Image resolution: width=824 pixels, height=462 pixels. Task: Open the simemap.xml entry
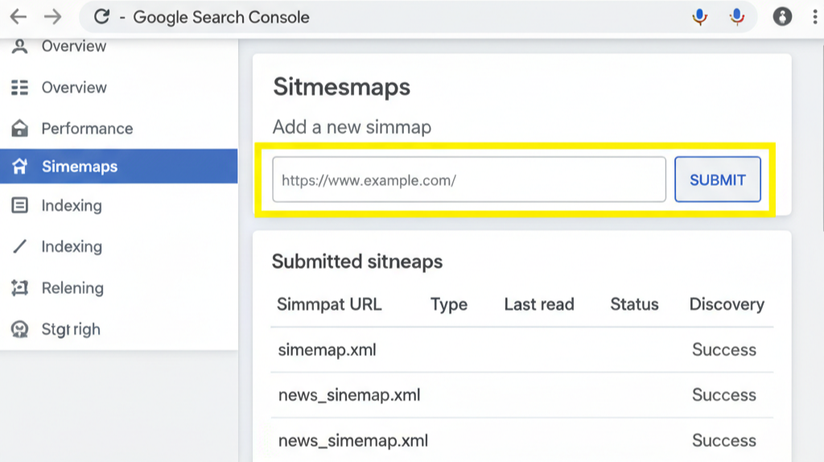tap(327, 350)
